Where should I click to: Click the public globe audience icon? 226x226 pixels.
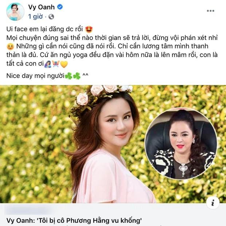pyautogui.click(x=51, y=17)
